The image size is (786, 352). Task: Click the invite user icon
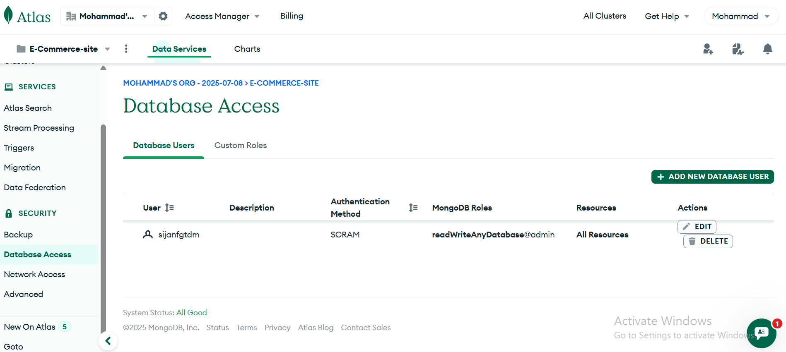click(708, 49)
